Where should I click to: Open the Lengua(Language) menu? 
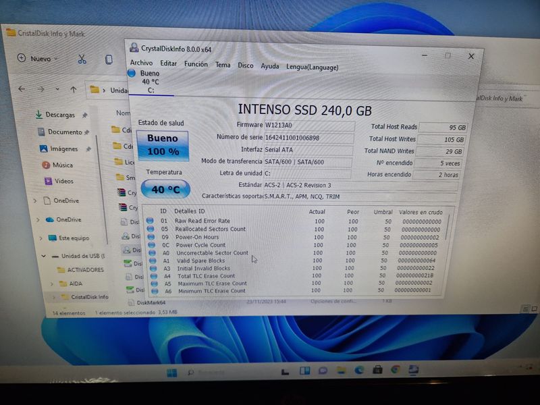(313, 67)
